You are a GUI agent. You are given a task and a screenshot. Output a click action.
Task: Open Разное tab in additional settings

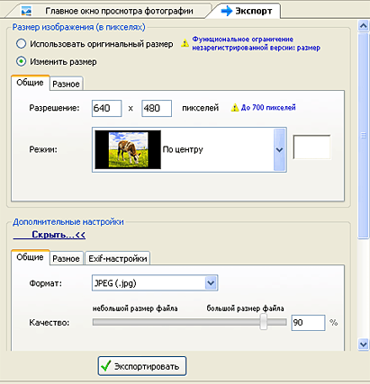66,258
